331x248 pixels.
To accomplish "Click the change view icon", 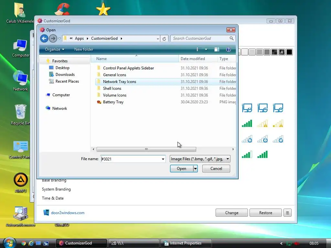I will [x=198, y=49].
